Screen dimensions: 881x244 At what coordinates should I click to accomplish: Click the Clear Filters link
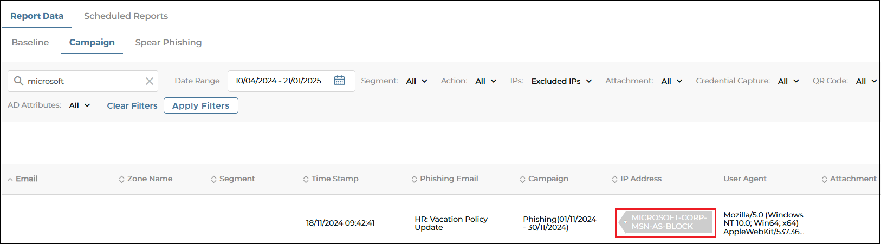pyautogui.click(x=132, y=105)
